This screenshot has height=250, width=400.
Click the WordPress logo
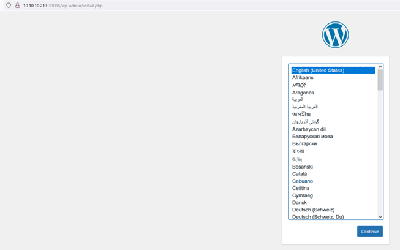pos(335,35)
